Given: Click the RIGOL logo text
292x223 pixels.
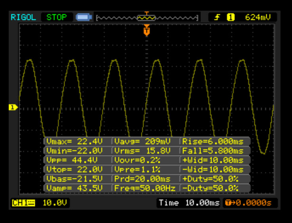Looking at the screenshot, I should [x=23, y=17].
